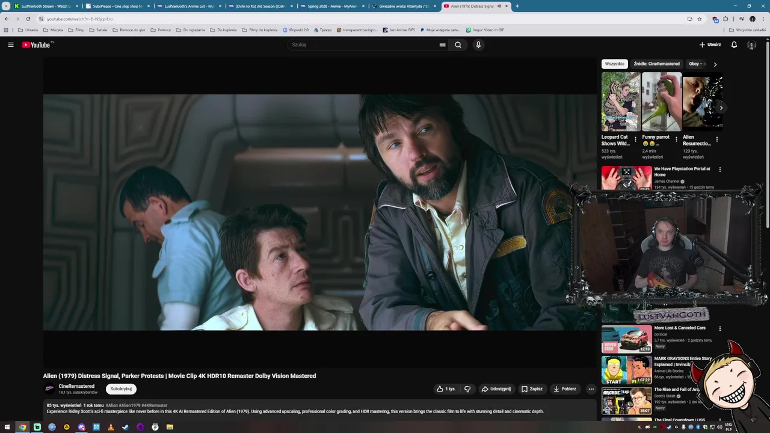Open Leopard Cat Shows Wild short thumbnail
This screenshot has width=770, height=433.
click(x=621, y=102)
